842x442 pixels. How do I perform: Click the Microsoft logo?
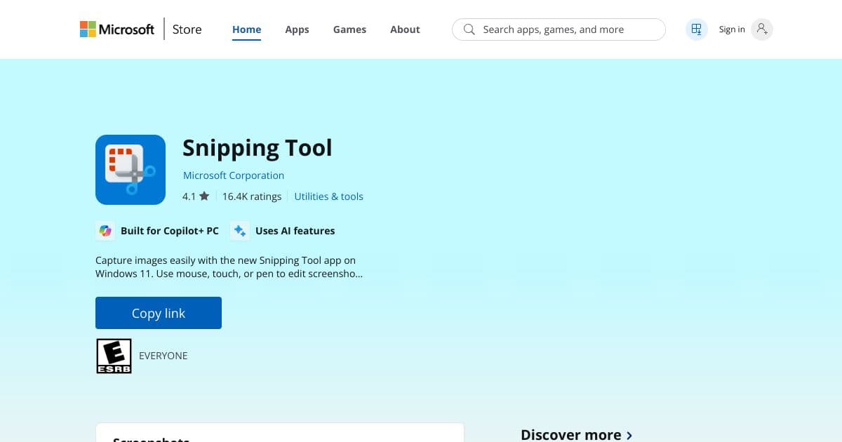pyautogui.click(x=116, y=29)
